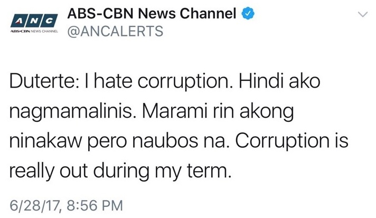This screenshot has height=218, width=376.
Task: Click the small ABS-CBN News Channel caption under logo
Action: point(33,33)
